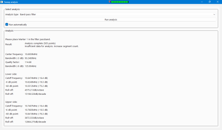Viewport: 222px width, 130px height.
Task: Click the roll-off value 4575.213dB/octave
Action: click(x=34, y=90)
